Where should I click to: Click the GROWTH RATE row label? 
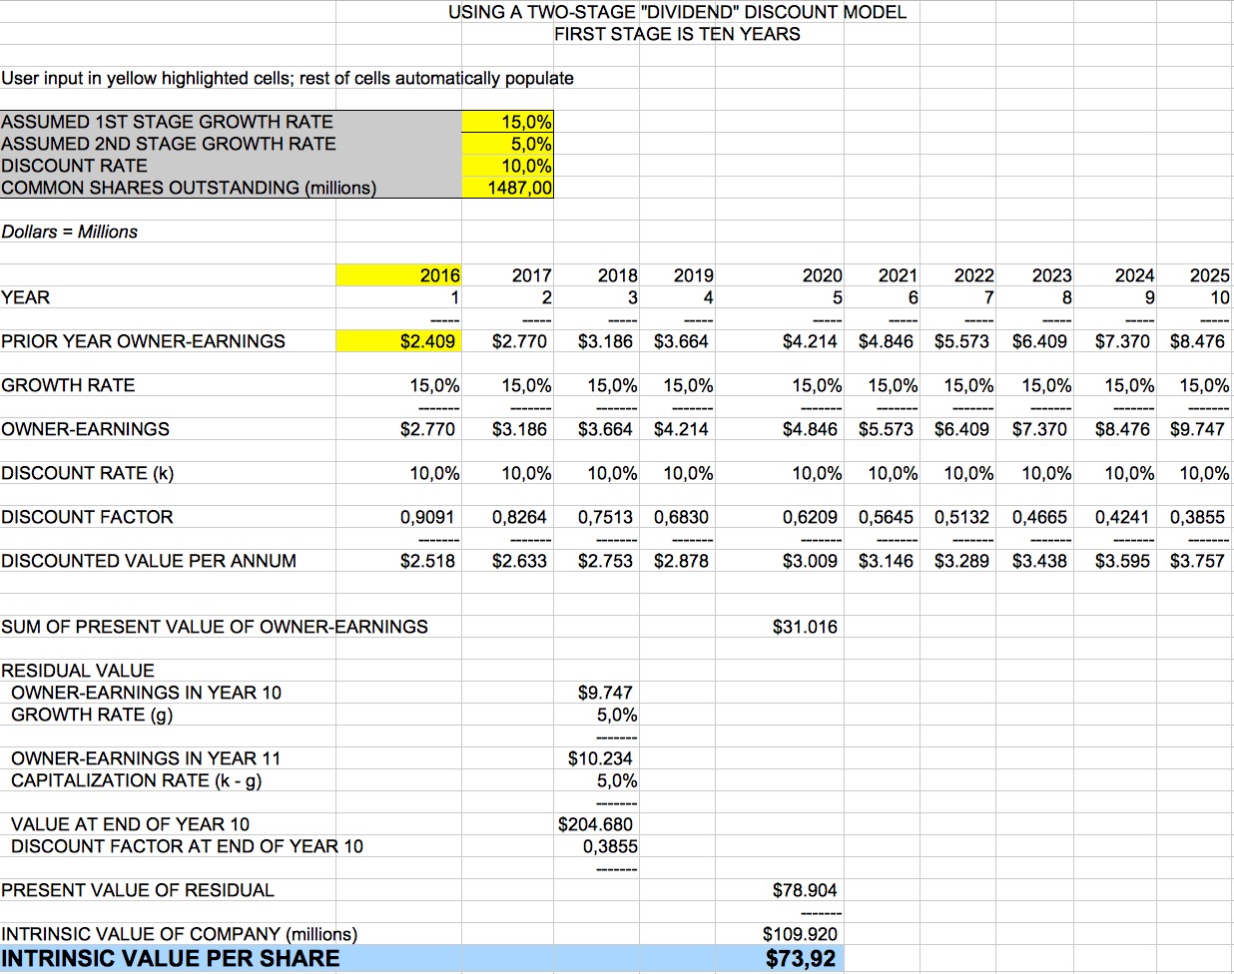[68, 385]
